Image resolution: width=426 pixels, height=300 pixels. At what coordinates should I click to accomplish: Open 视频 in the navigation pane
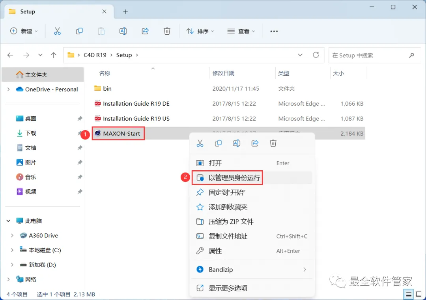(x=30, y=192)
